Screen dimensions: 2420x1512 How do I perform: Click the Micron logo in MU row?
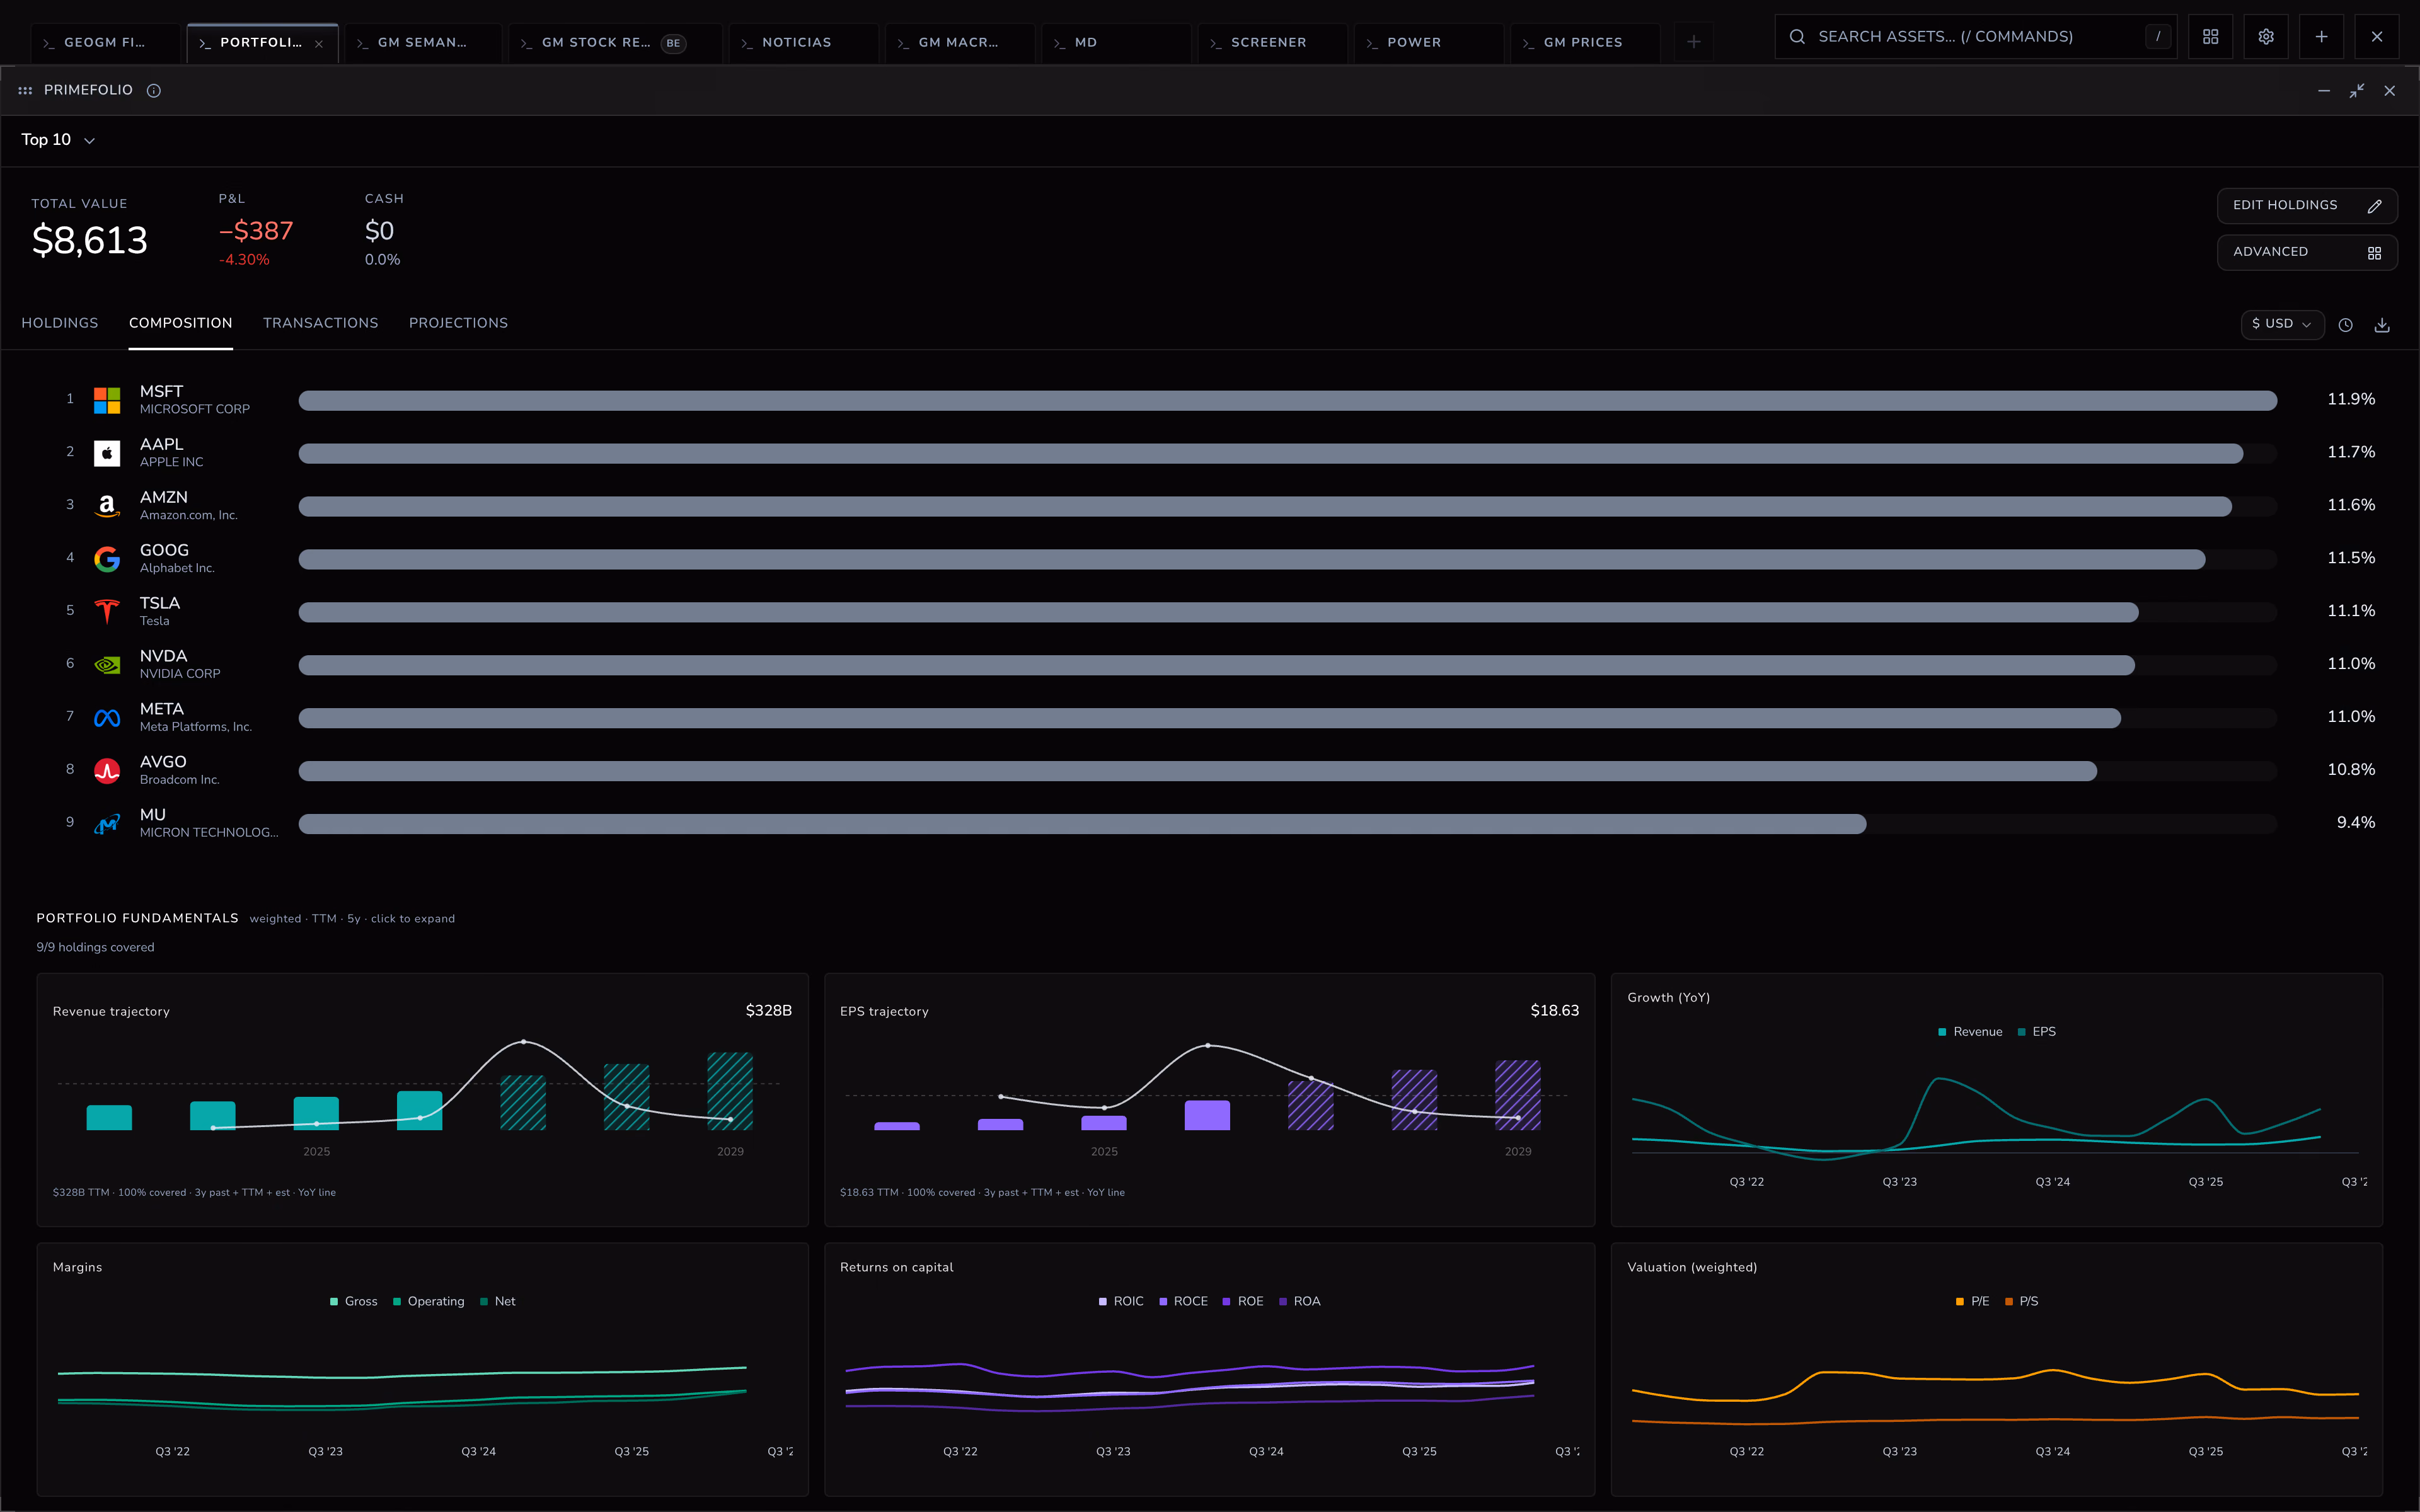[107, 824]
